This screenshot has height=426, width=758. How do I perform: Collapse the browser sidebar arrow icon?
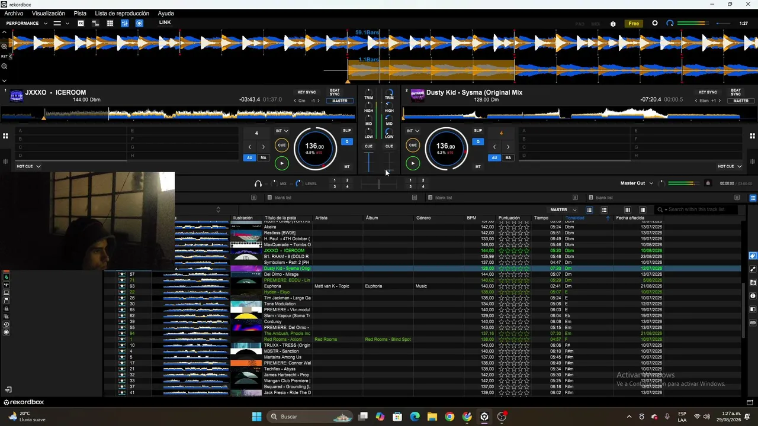(8, 390)
